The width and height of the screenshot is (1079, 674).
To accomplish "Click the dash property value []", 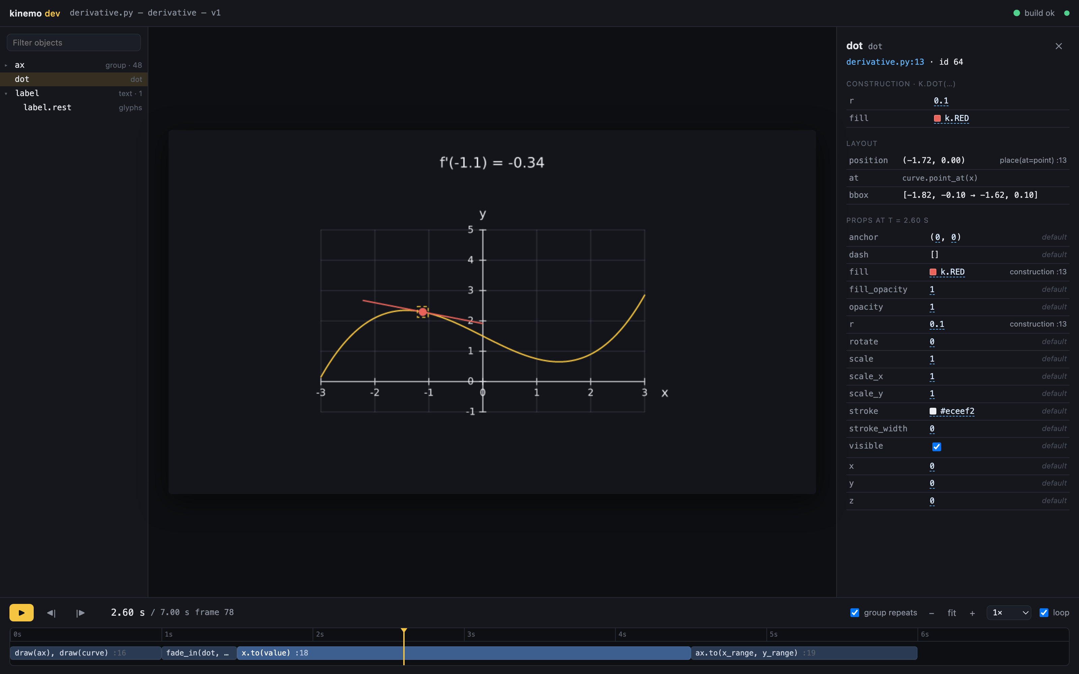I will coord(935,254).
